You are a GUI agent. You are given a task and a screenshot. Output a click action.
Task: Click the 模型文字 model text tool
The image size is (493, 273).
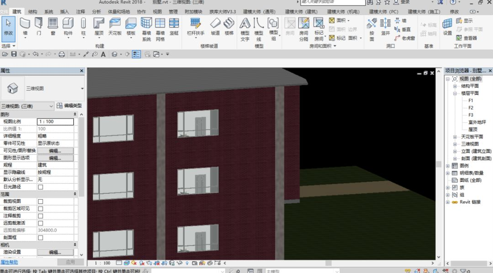245,29
